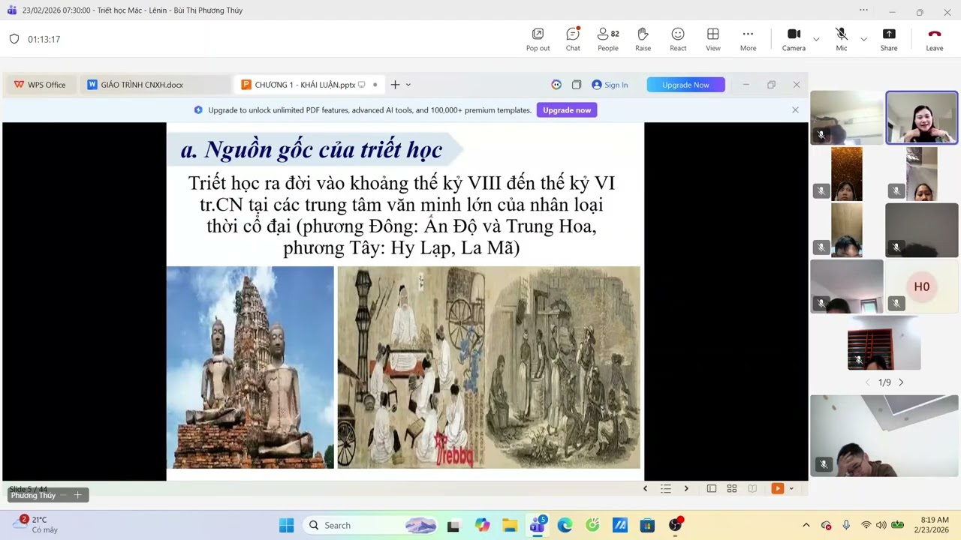Switch to slide sorter grid view
The width and height of the screenshot is (961, 540).
tap(731, 488)
